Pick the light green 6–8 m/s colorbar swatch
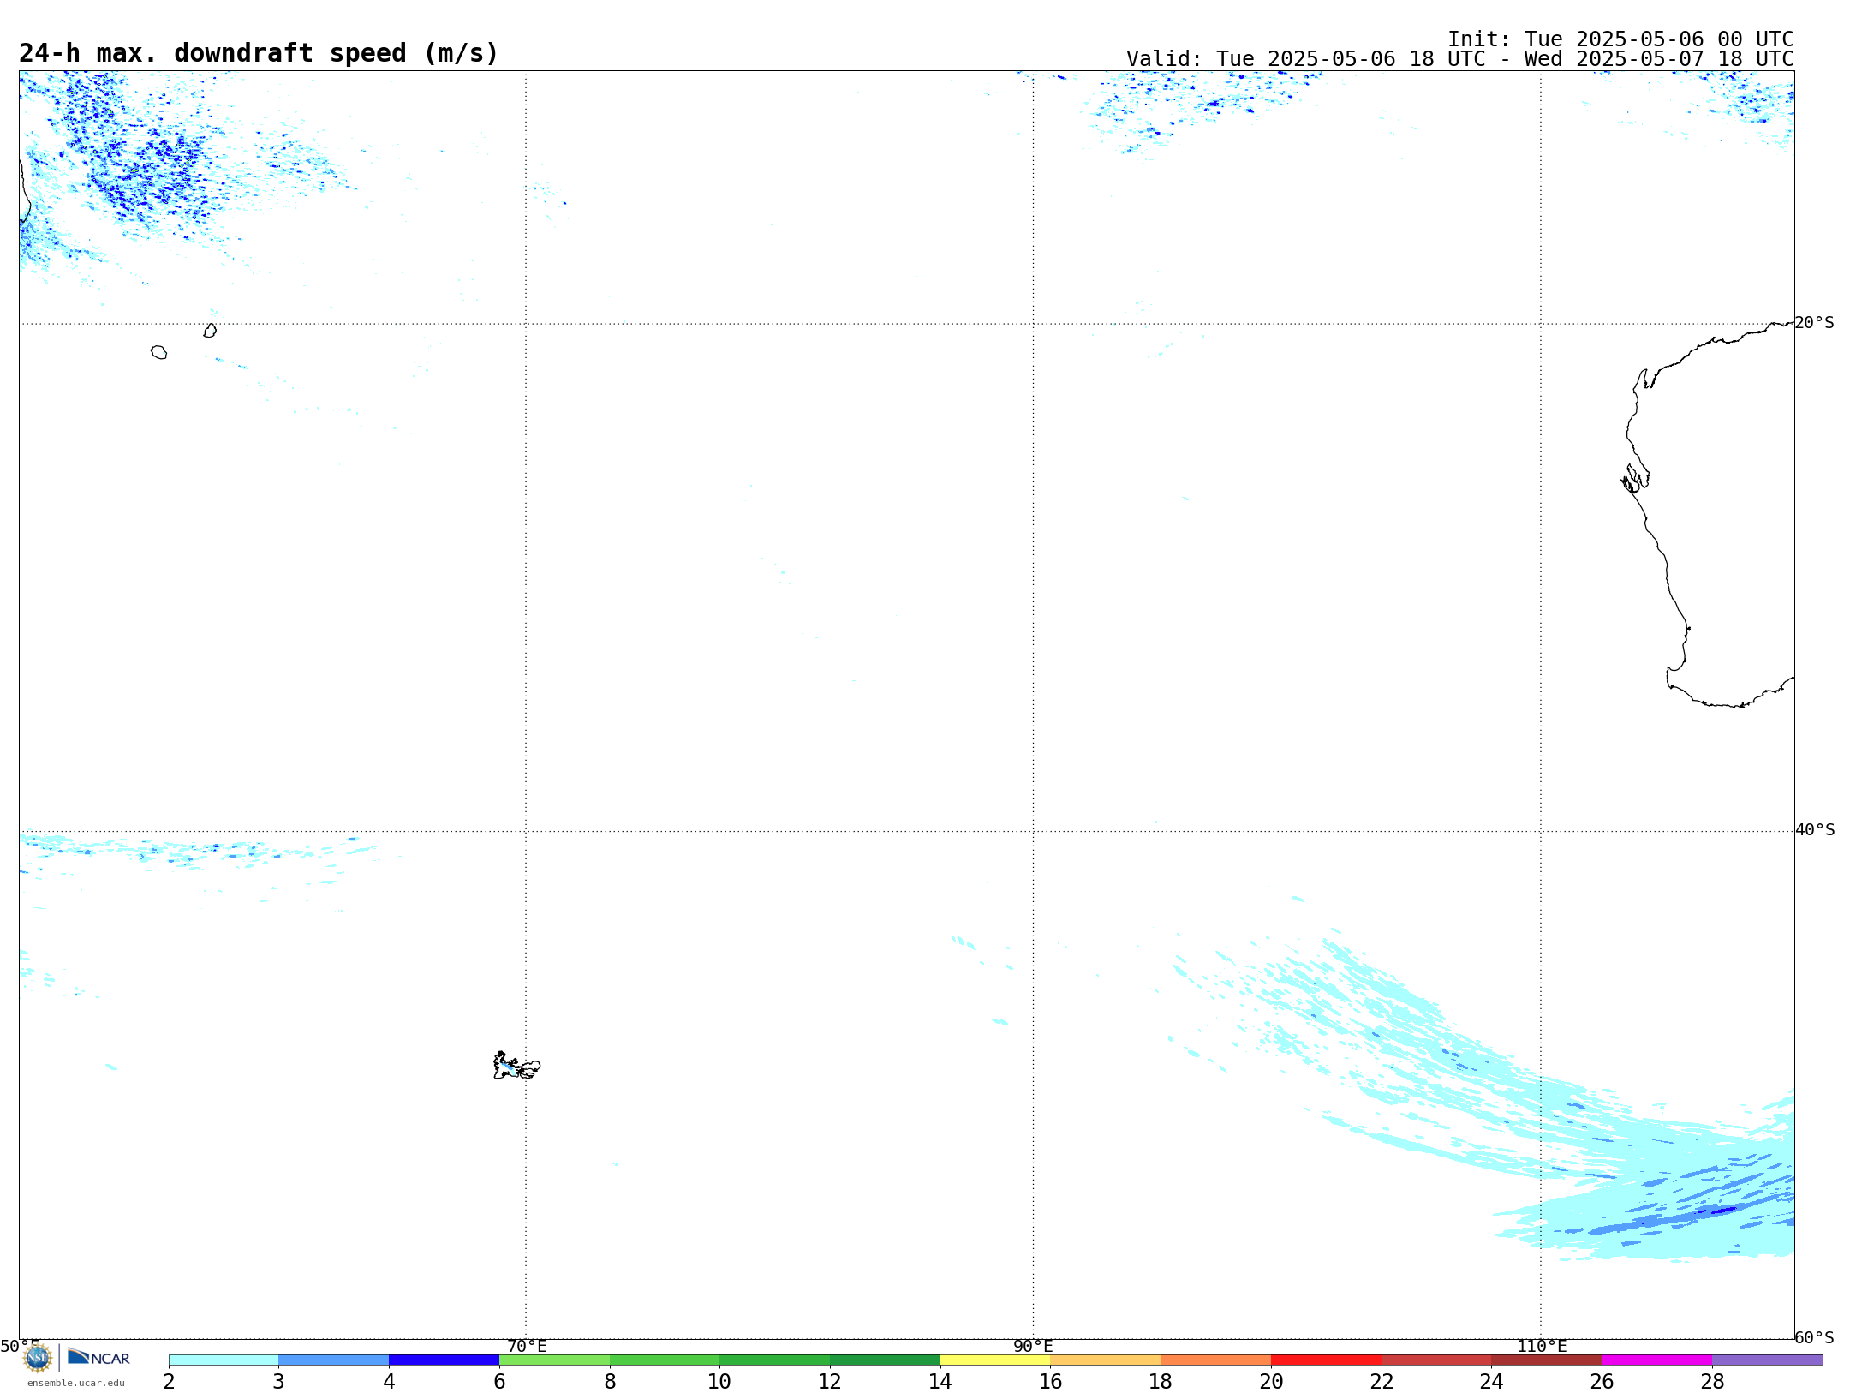This screenshot has height=1393, width=1850. coord(554,1360)
